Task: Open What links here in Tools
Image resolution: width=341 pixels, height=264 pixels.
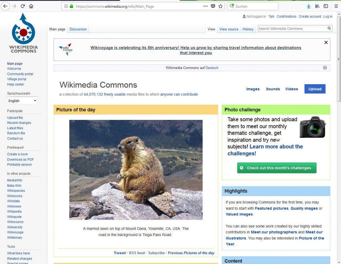Action: [x=19, y=253]
